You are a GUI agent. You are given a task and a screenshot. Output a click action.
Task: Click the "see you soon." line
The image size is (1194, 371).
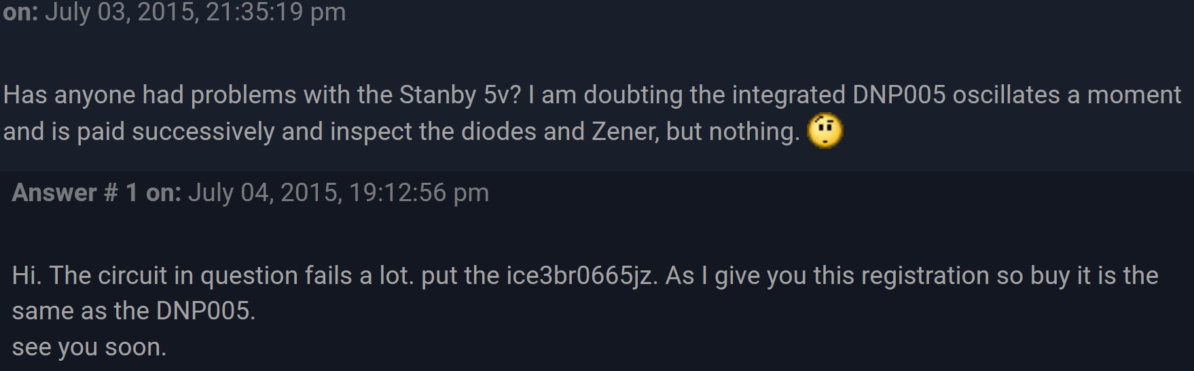click(89, 347)
